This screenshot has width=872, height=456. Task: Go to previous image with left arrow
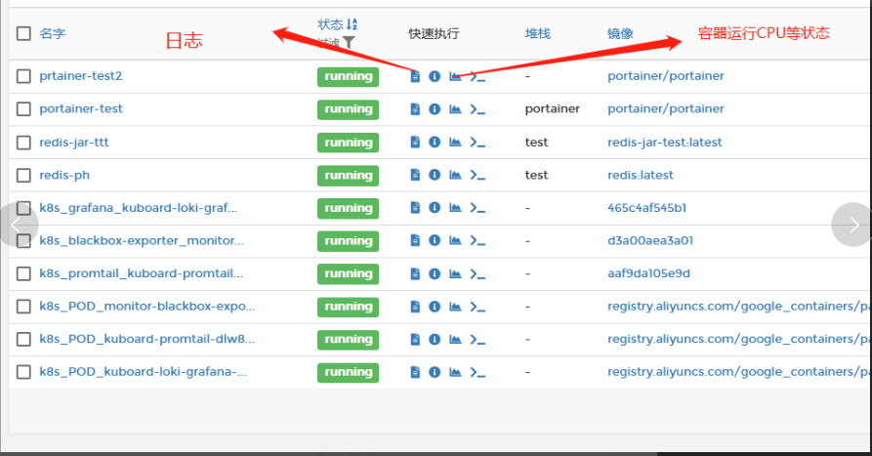[18, 225]
